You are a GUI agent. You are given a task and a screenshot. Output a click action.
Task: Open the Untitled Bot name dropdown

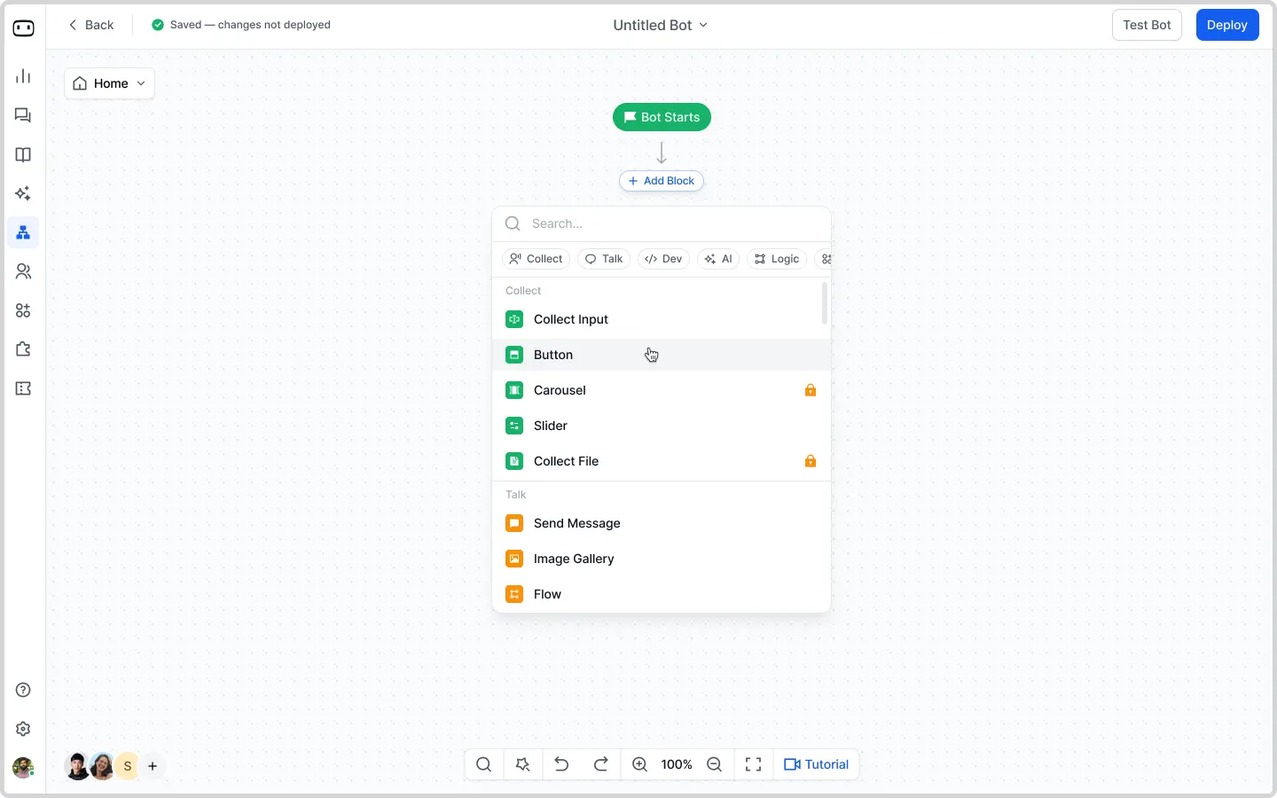point(661,25)
